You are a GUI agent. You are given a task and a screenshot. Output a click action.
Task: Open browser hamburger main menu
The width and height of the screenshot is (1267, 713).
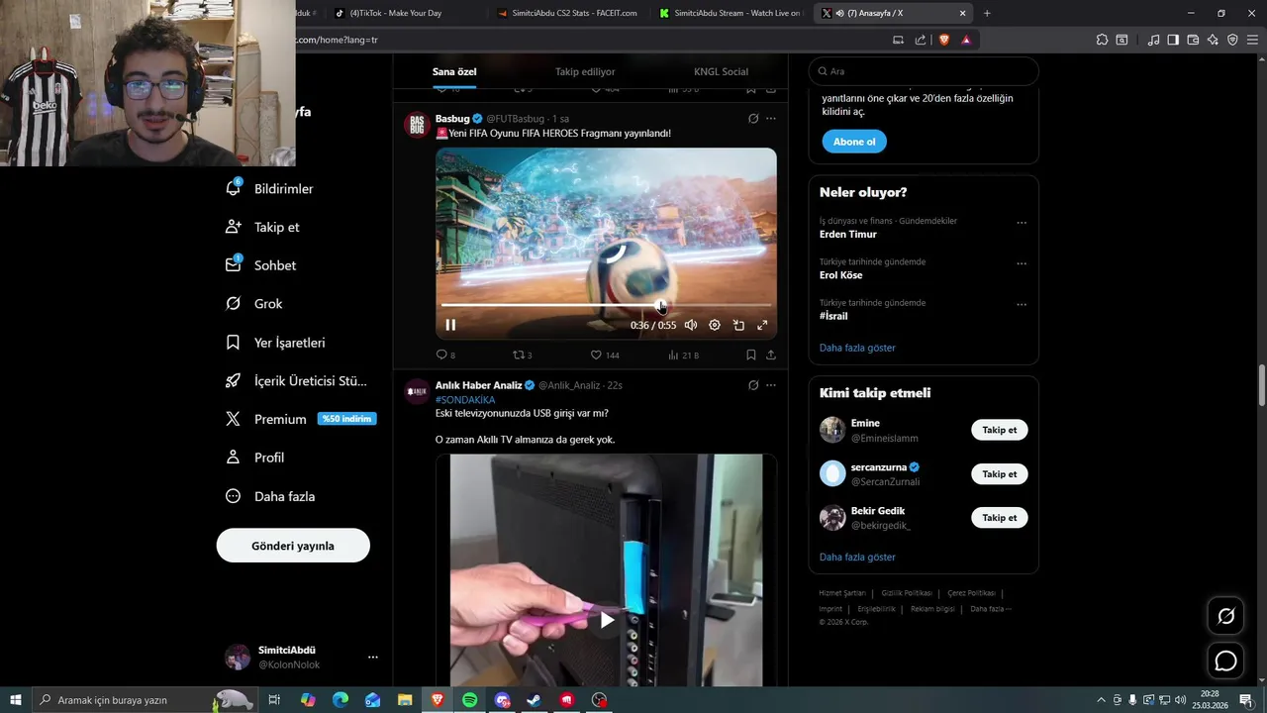(x=1252, y=40)
